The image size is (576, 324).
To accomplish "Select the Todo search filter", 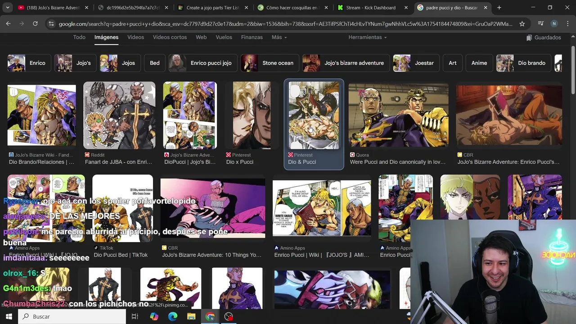I will 79,37.
